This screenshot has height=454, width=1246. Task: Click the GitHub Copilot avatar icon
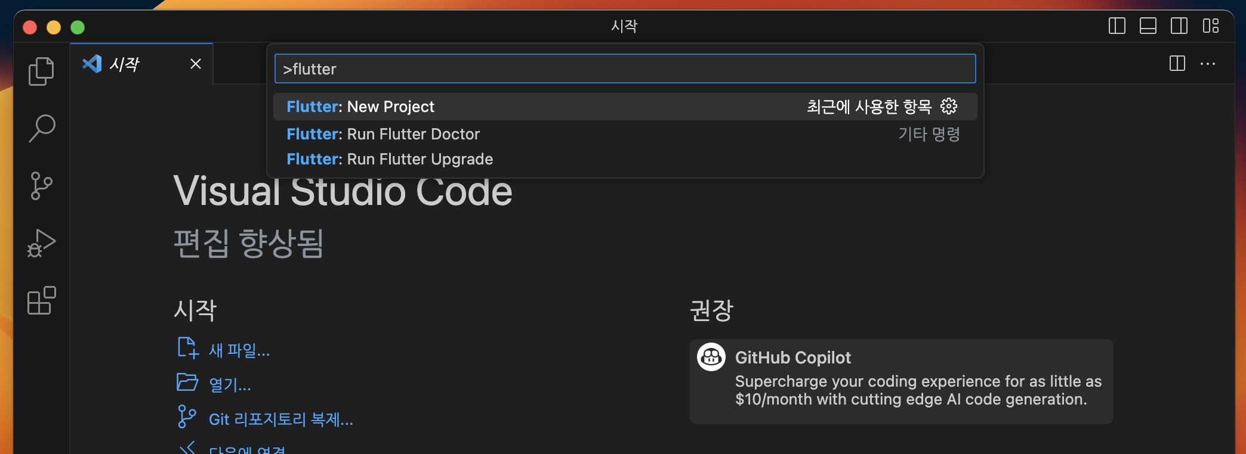711,357
